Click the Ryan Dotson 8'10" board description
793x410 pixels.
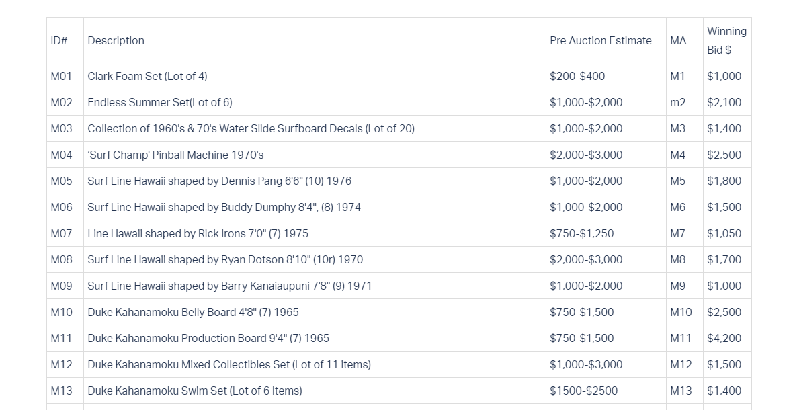click(225, 260)
